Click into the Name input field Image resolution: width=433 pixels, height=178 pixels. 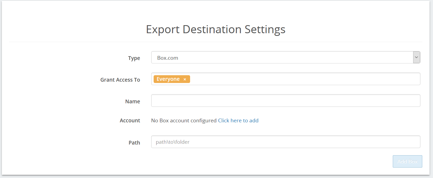286,100
